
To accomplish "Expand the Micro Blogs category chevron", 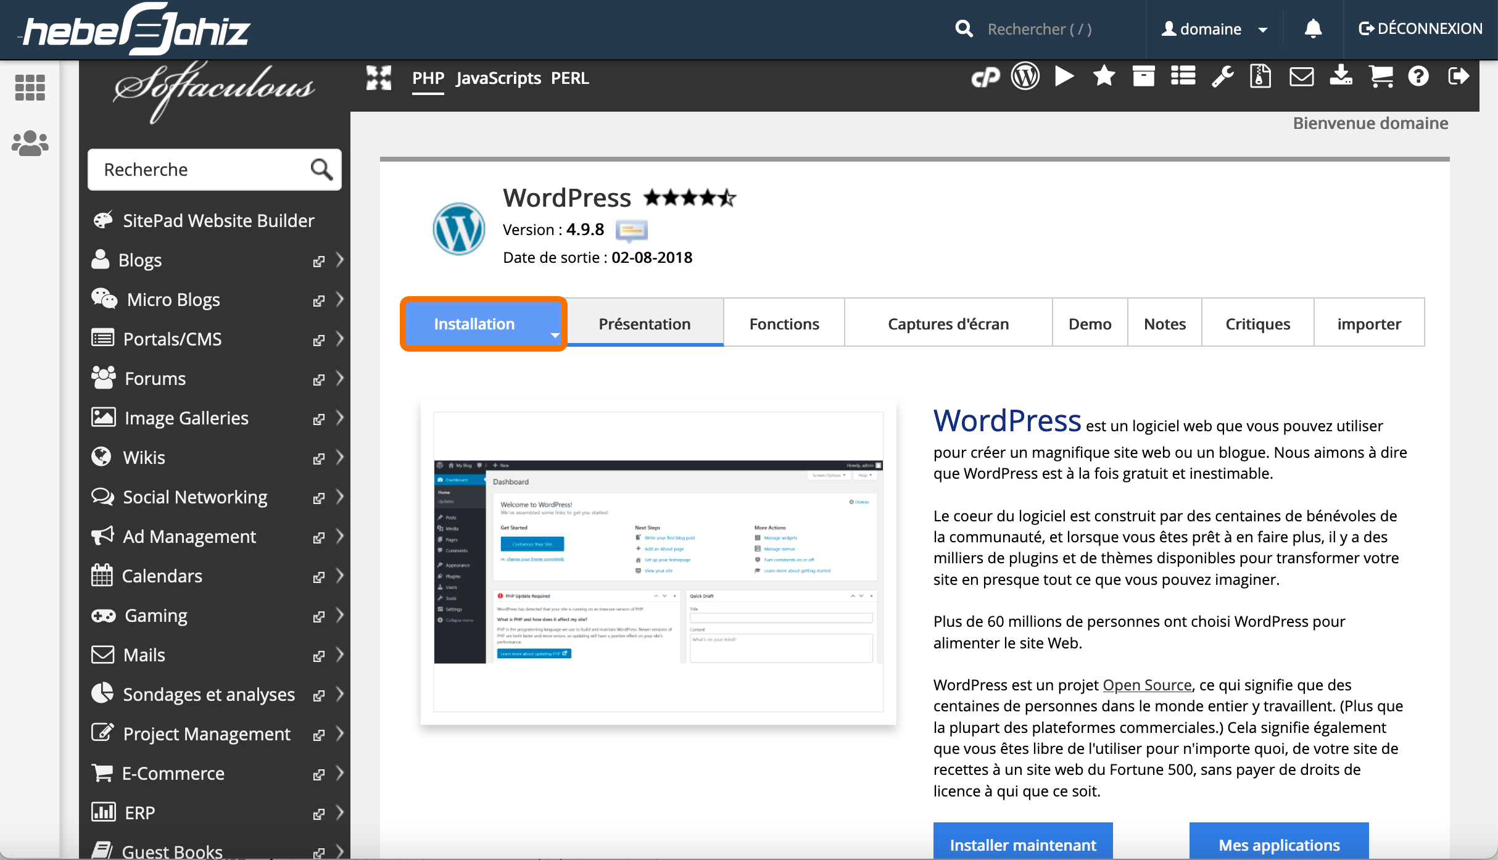I will tap(340, 299).
